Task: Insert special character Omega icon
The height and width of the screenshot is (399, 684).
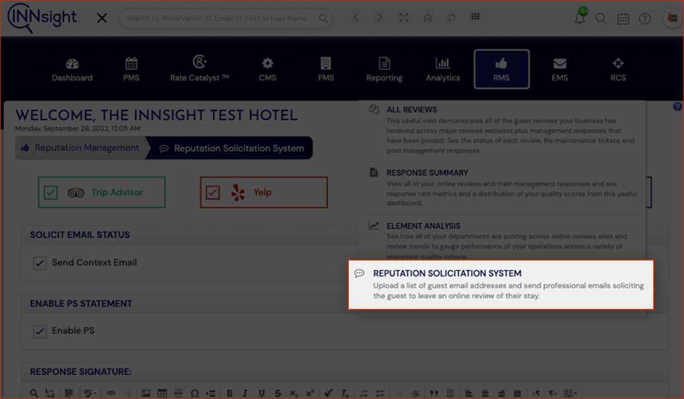Action: (194, 393)
